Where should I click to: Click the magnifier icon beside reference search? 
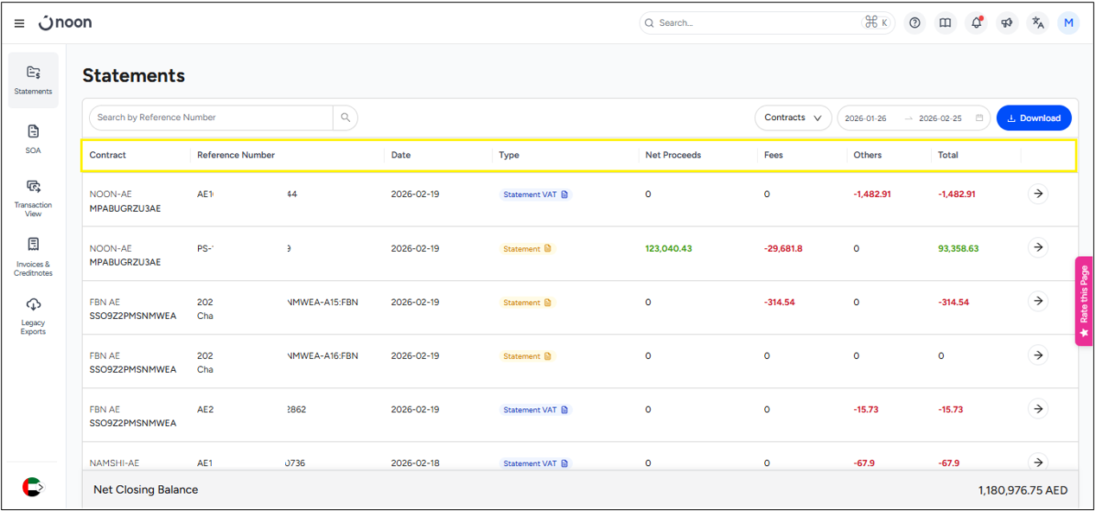346,118
